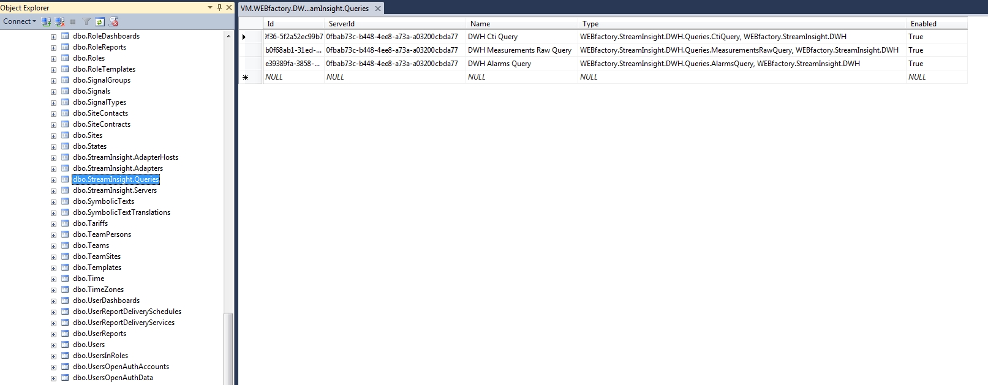Expand the dbo.StreamInsight.Servers node
The width and height of the screenshot is (988, 385).
[53, 191]
